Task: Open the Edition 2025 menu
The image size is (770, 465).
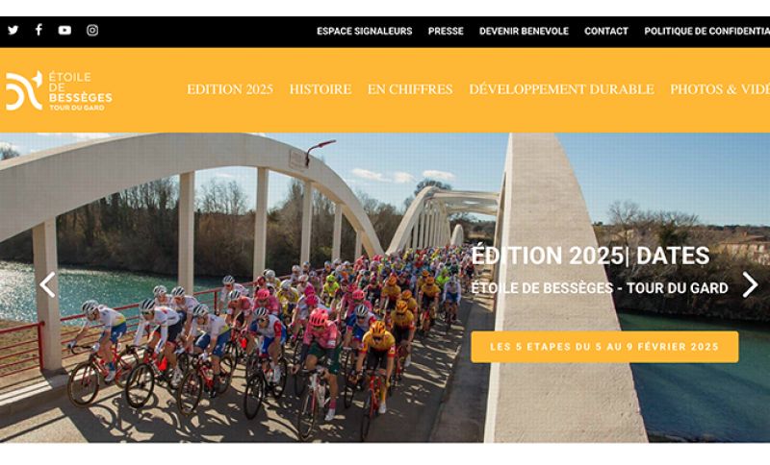Action: 230,89
